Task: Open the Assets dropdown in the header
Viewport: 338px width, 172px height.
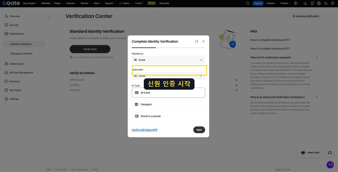Action: [272, 3]
